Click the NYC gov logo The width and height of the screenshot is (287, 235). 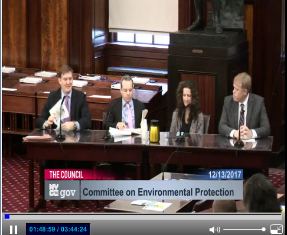tap(62, 190)
